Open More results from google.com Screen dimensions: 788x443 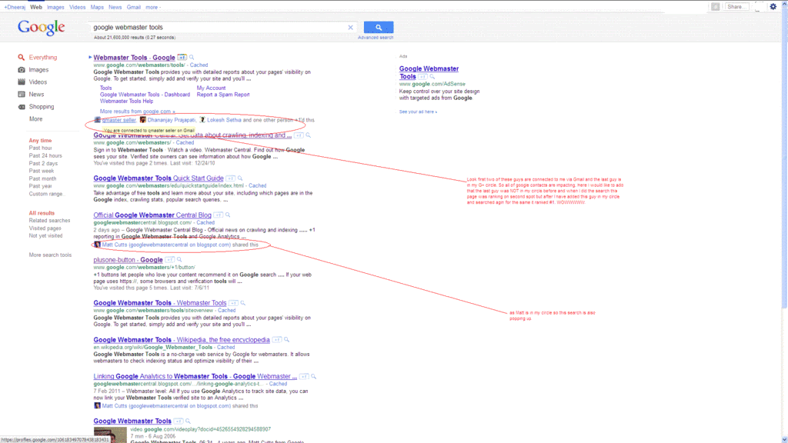point(138,112)
